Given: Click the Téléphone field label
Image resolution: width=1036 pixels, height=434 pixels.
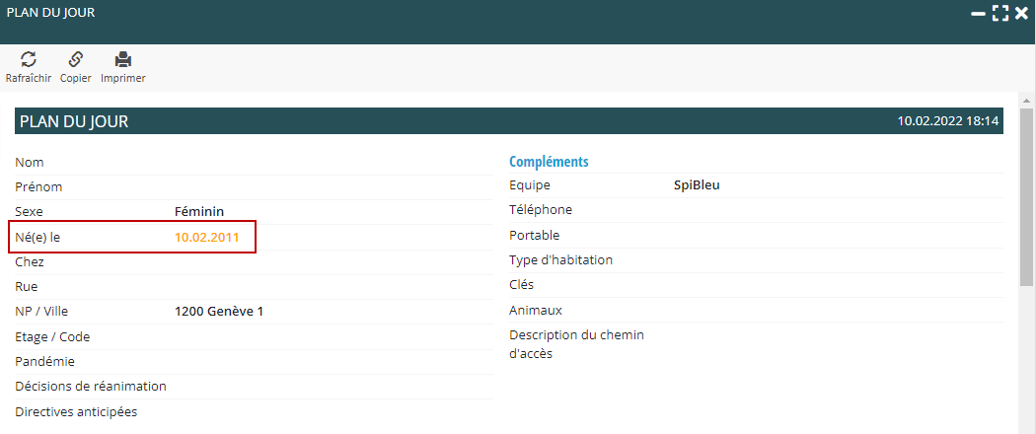Looking at the screenshot, I should tap(541, 209).
